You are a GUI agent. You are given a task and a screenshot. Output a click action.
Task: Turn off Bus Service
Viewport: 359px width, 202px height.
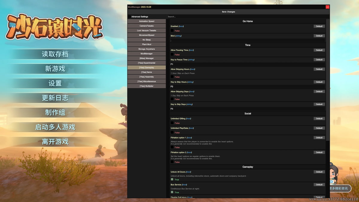click(x=171, y=192)
